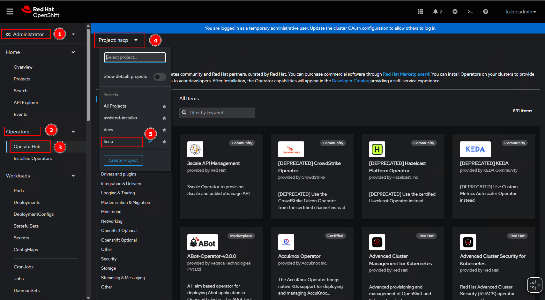Open the Red Hat Marketplace link
The height and width of the screenshot is (300, 545).
pyautogui.click(x=406, y=74)
